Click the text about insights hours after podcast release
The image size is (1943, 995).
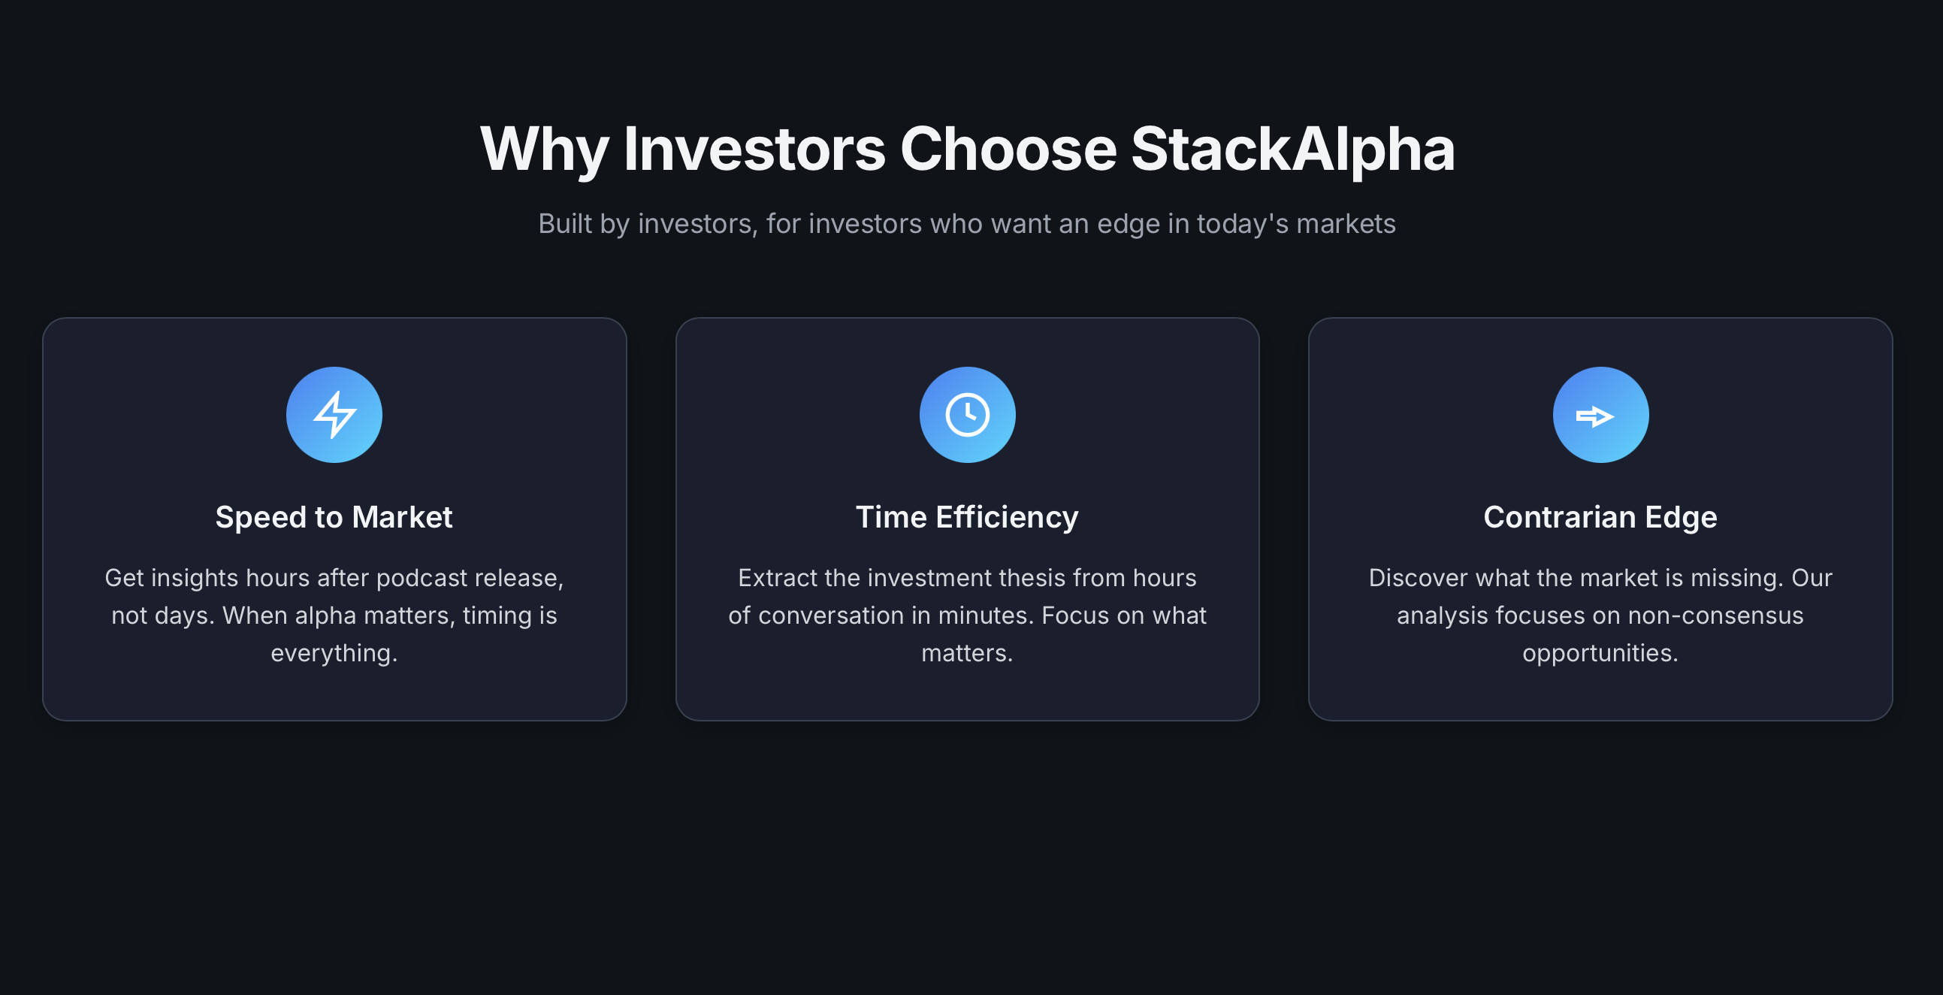[334, 615]
